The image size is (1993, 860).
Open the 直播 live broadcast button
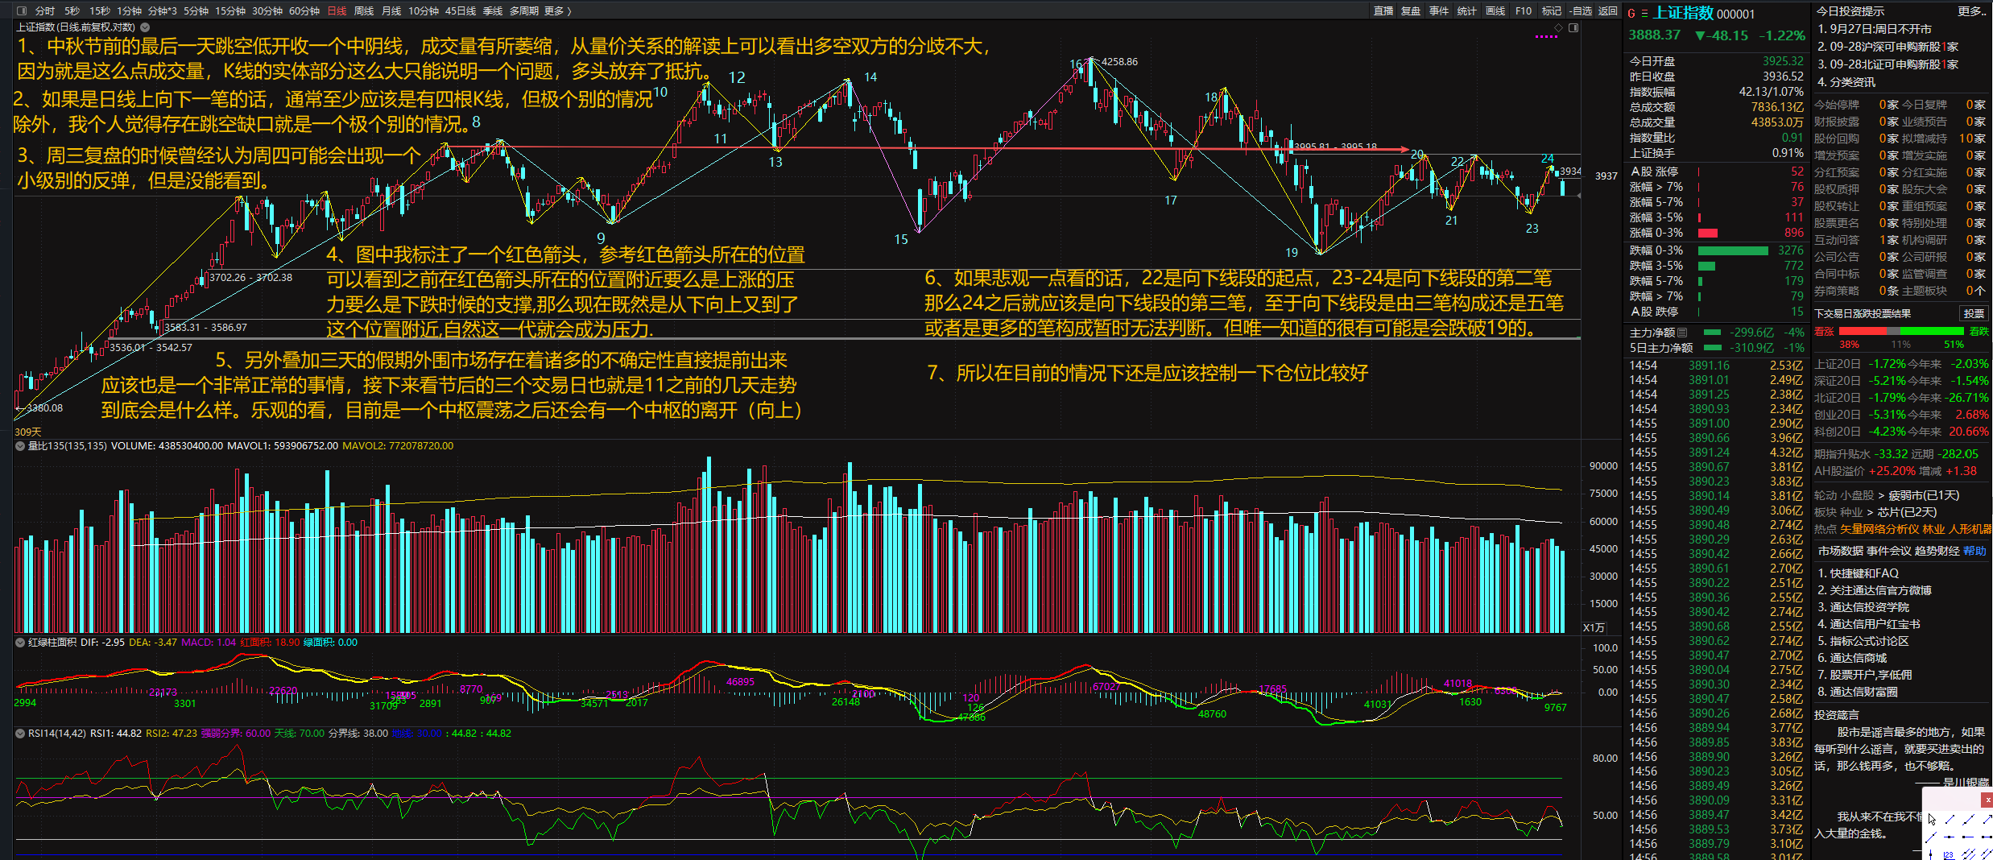point(1383,11)
